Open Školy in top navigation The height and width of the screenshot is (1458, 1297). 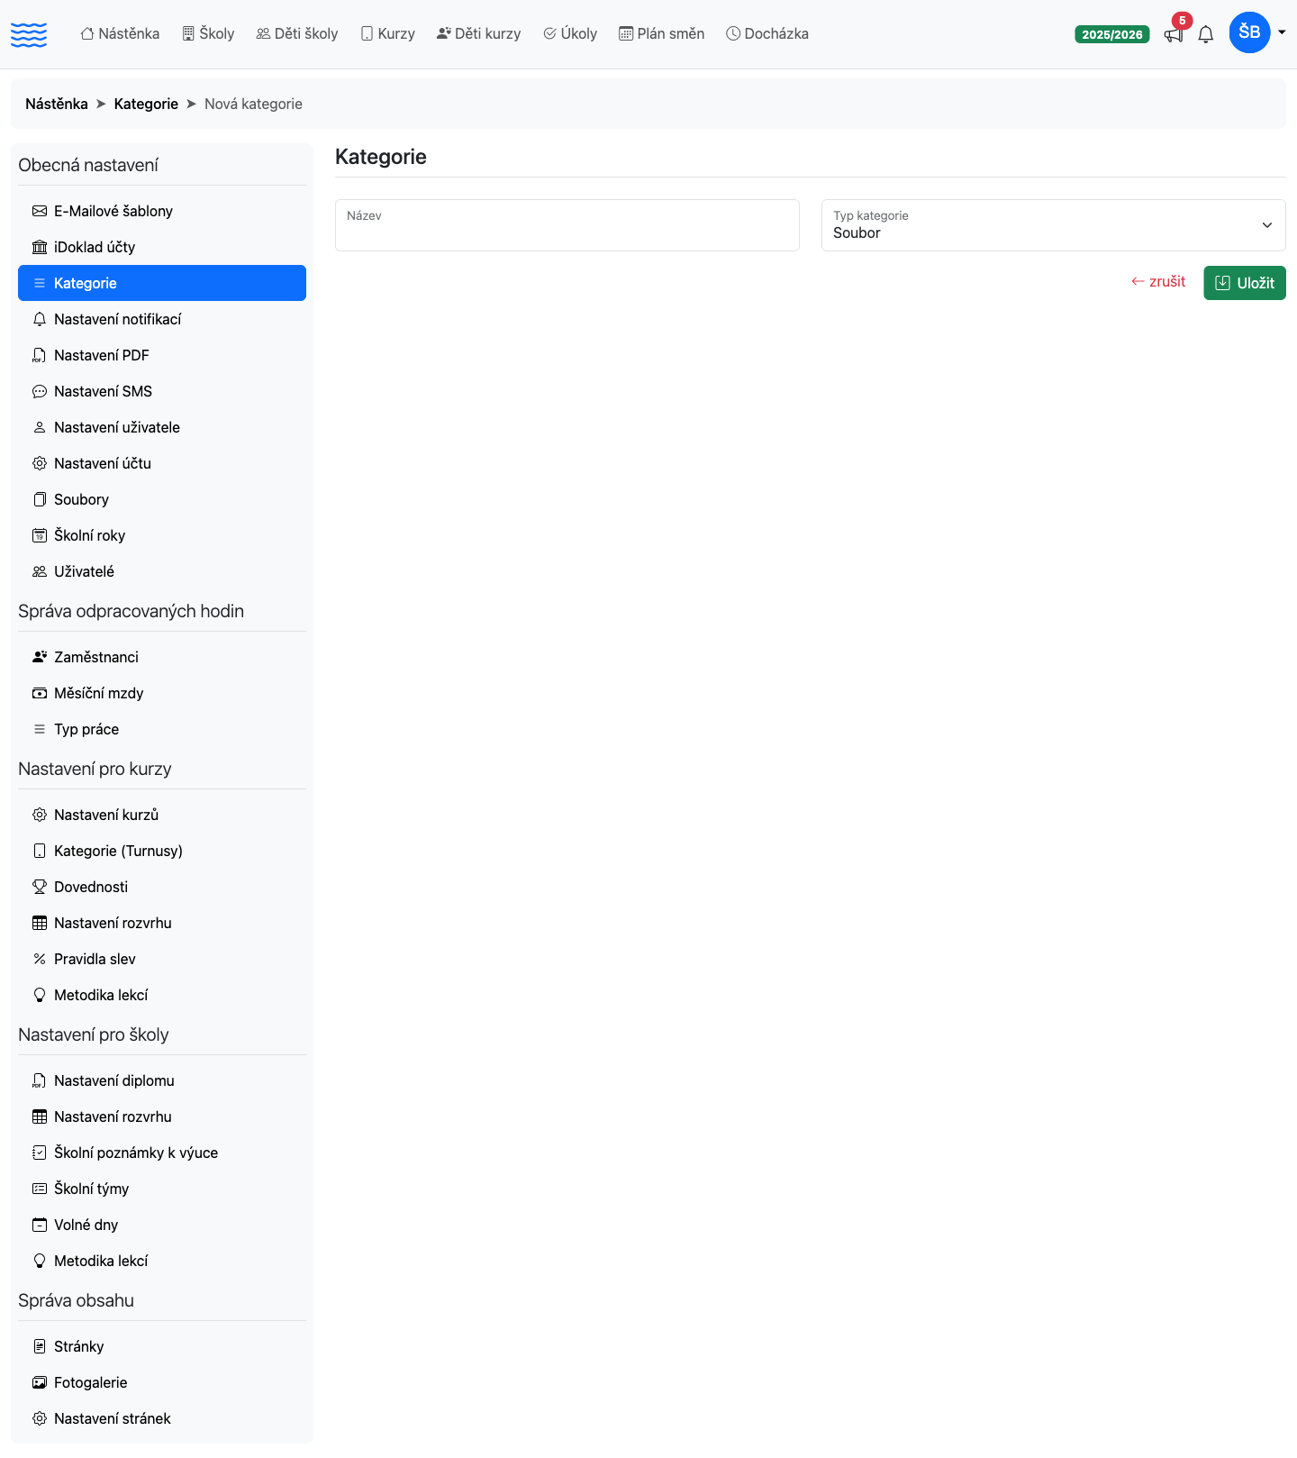[208, 34]
